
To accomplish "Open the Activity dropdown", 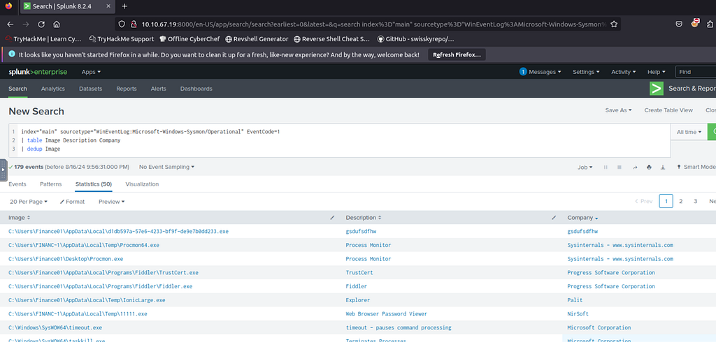I will pos(624,72).
